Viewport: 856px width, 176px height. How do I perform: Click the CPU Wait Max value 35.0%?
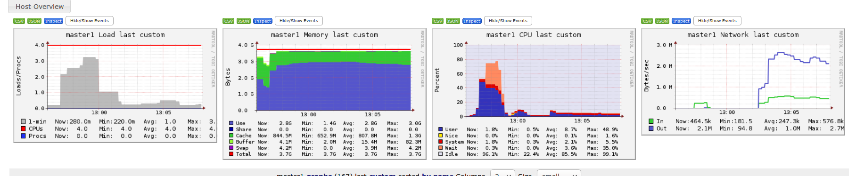point(610,148)
